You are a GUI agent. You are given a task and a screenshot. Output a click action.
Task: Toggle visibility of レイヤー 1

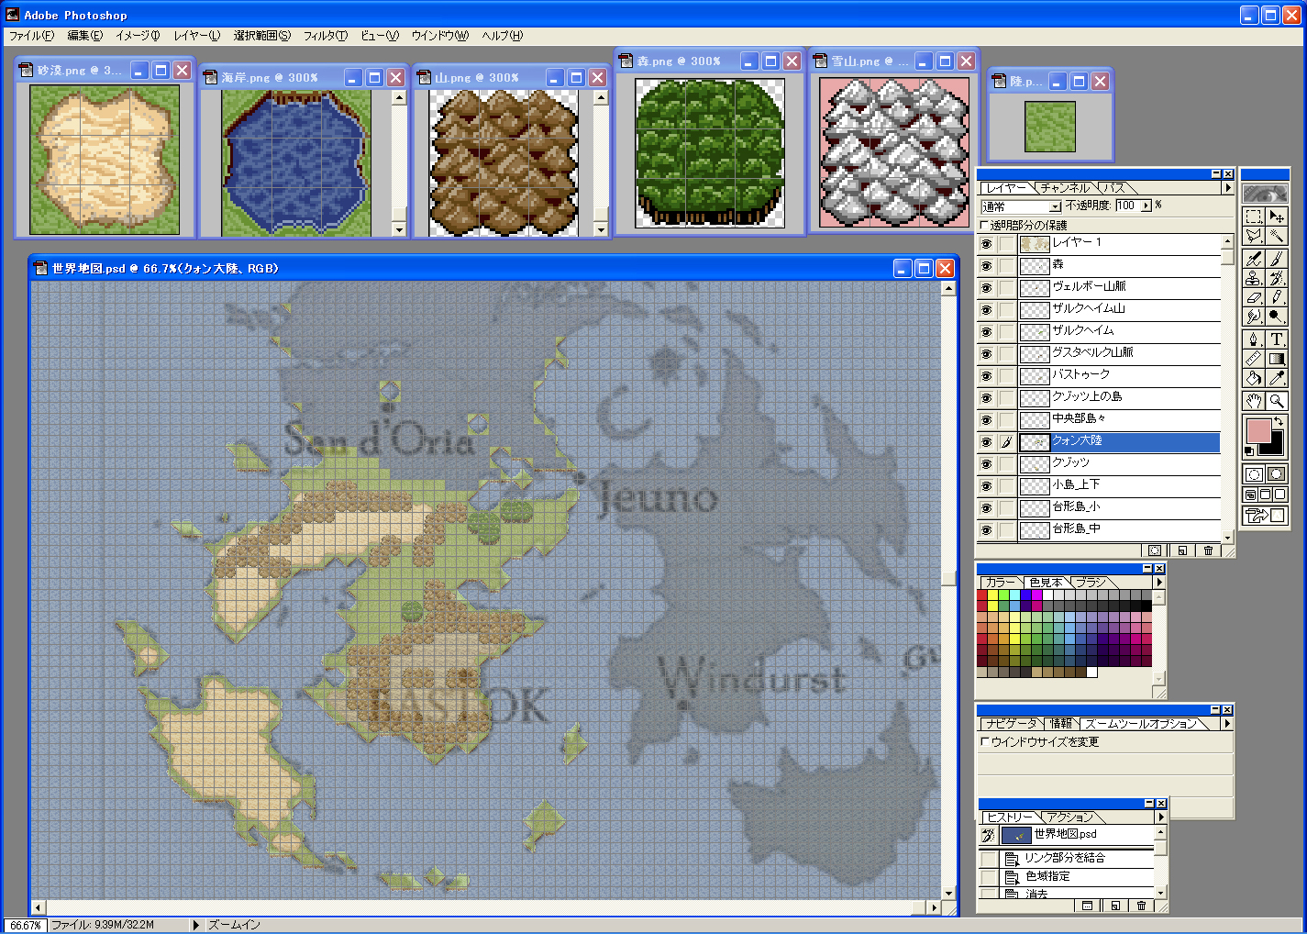[x=986, y=244]
